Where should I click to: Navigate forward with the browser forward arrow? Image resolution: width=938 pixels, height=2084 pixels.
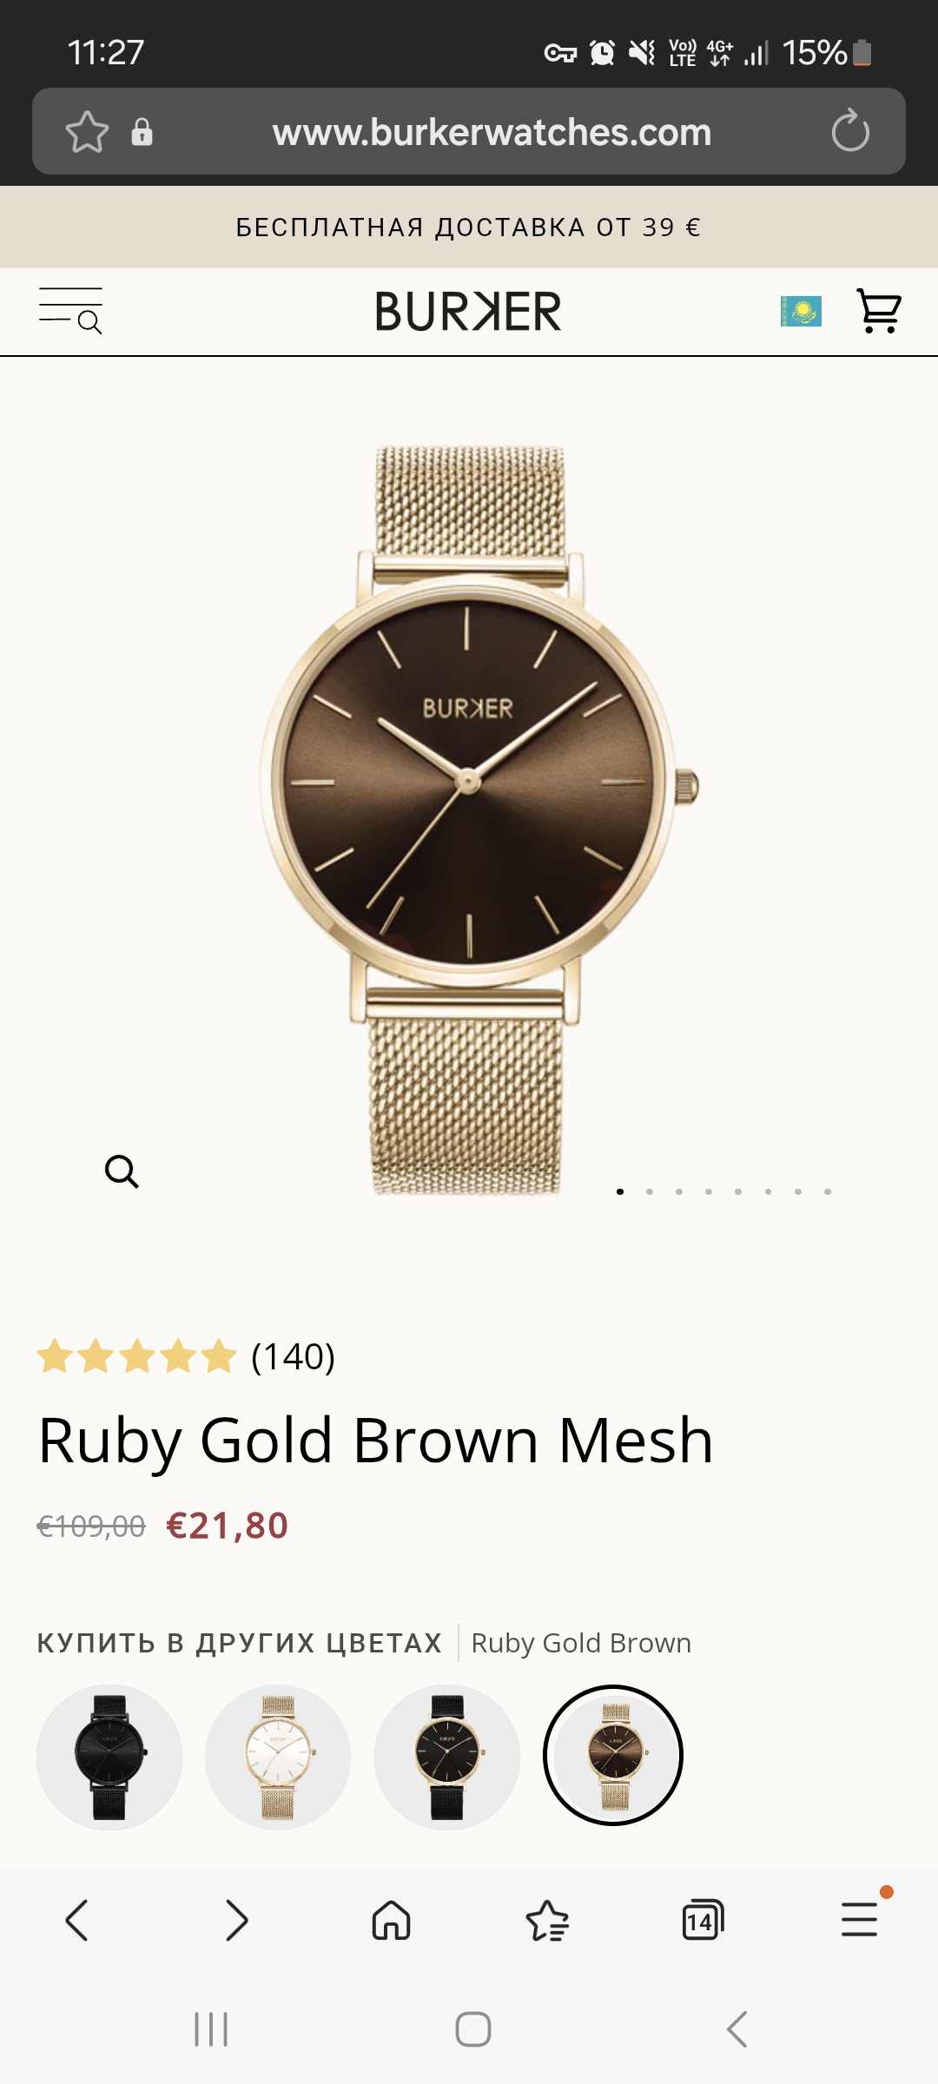pyautogui.click(x=236, y=1919)
